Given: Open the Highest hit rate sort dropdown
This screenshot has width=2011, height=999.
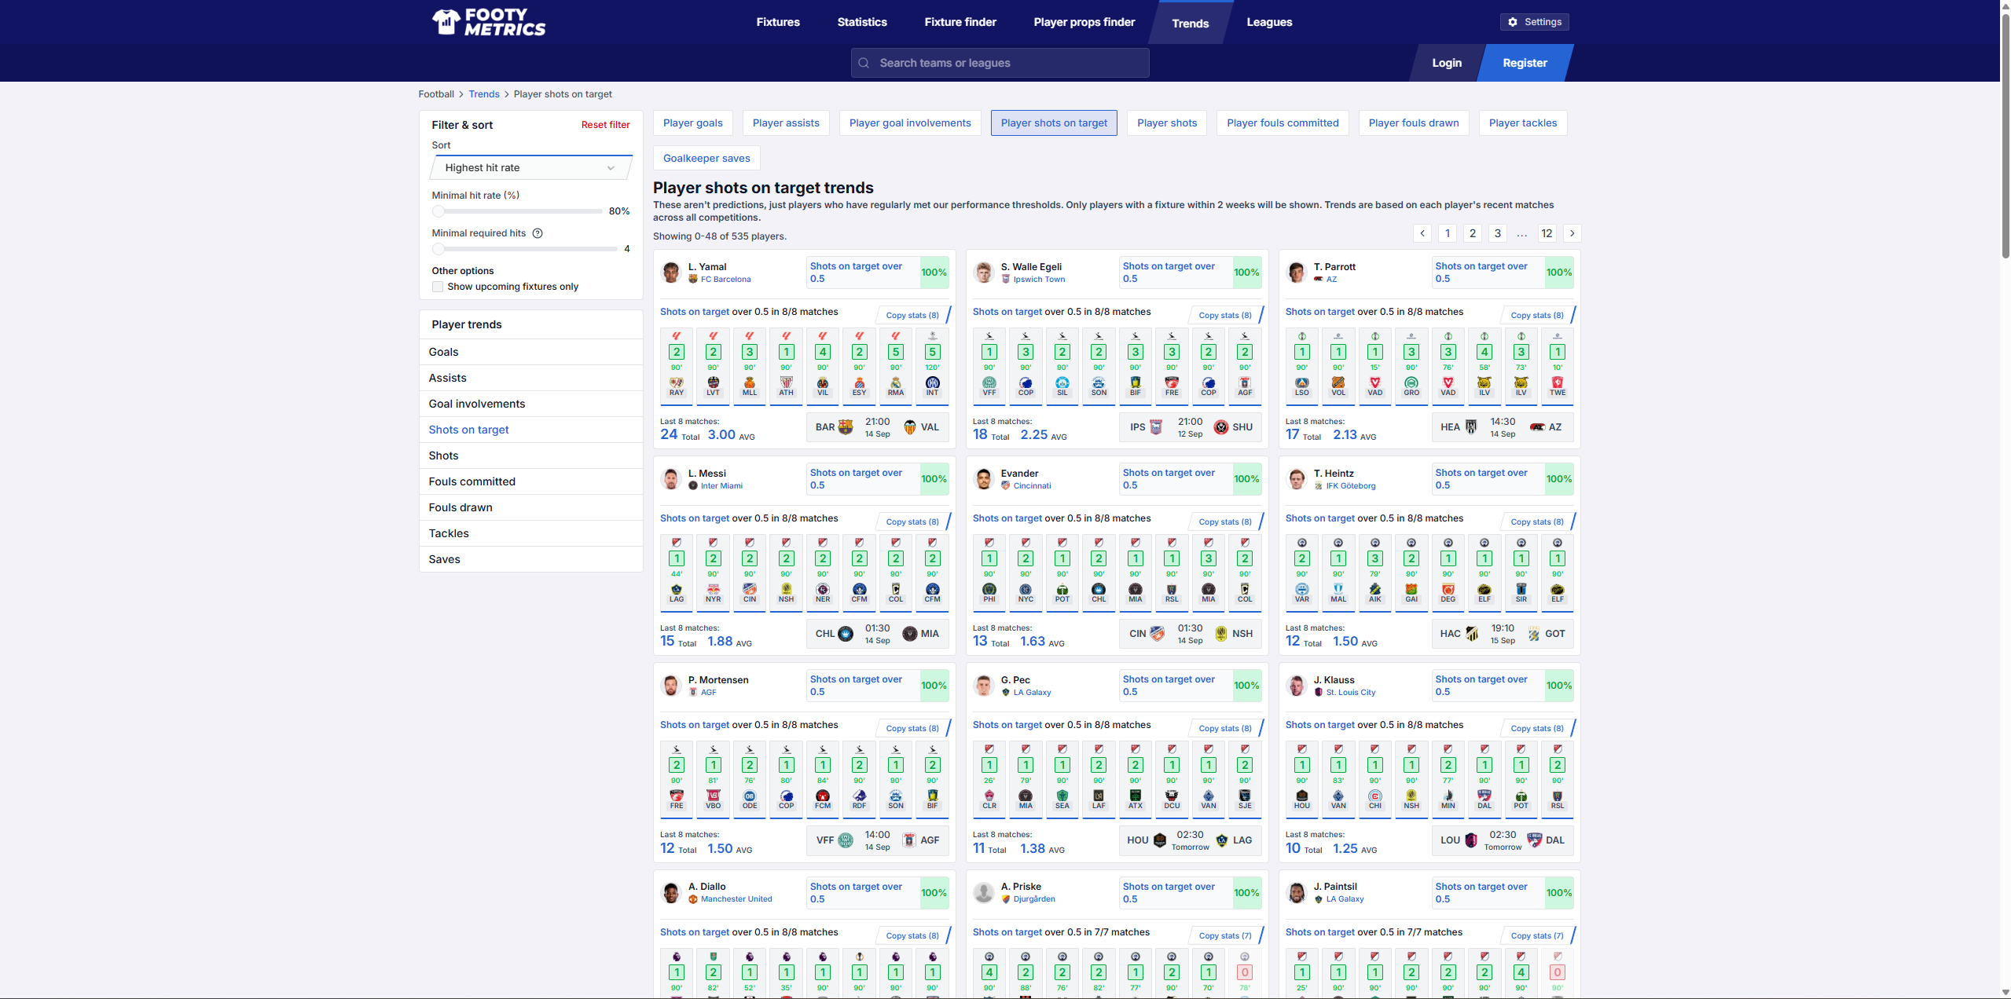Looking at the screenshot, I should coord(531,167).
